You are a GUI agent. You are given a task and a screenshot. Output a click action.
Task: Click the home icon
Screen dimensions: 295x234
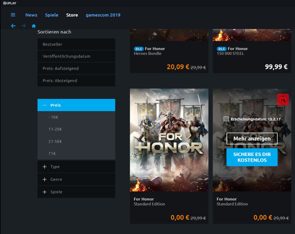coord(34,26)
